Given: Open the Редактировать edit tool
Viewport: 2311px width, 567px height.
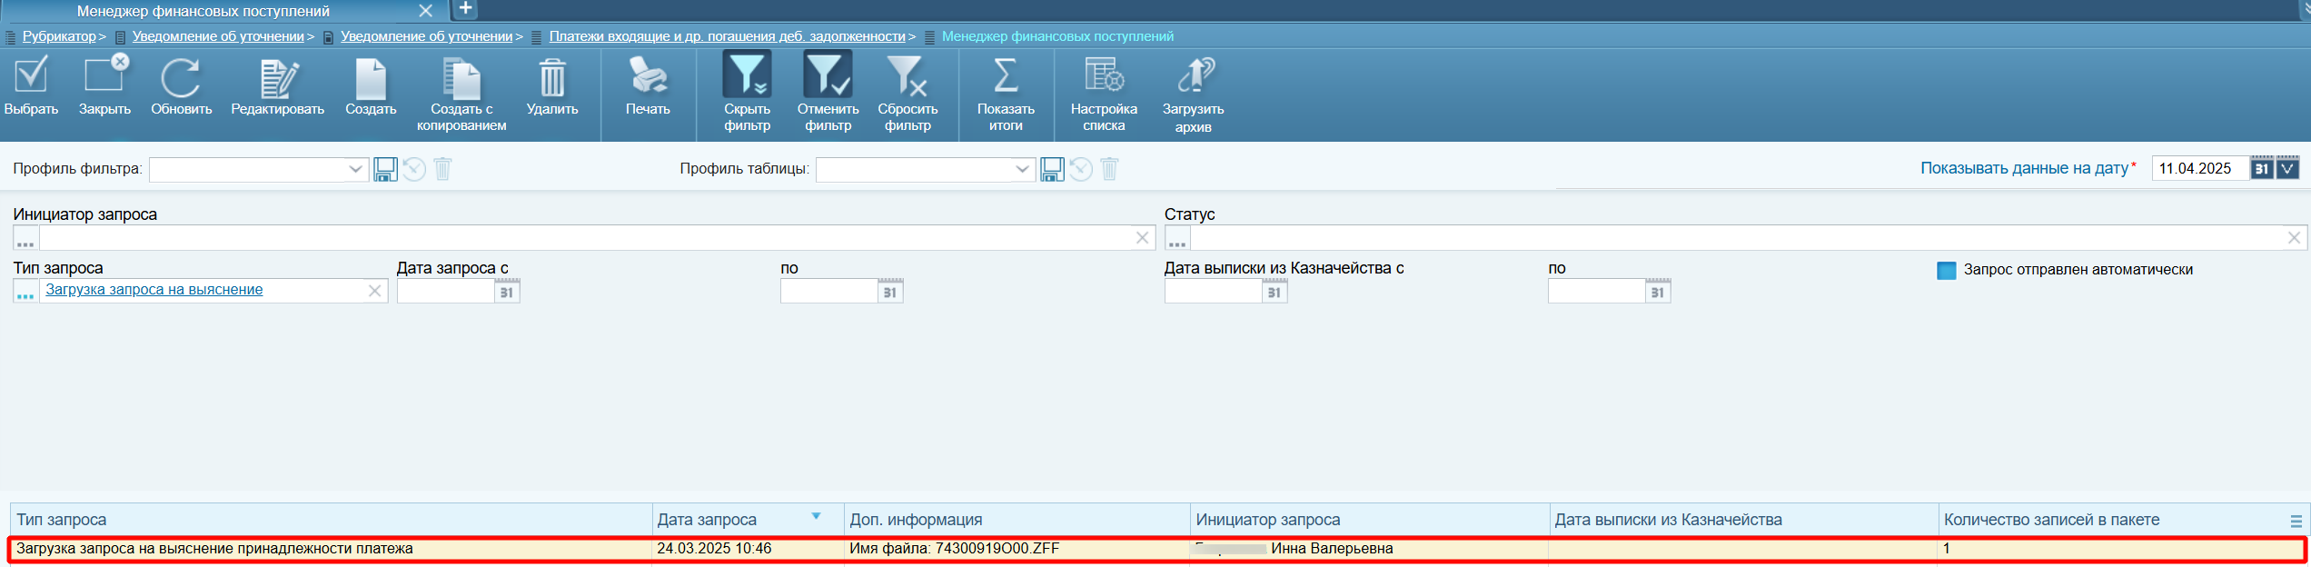Looking at the screenshot, I should 278,79.
